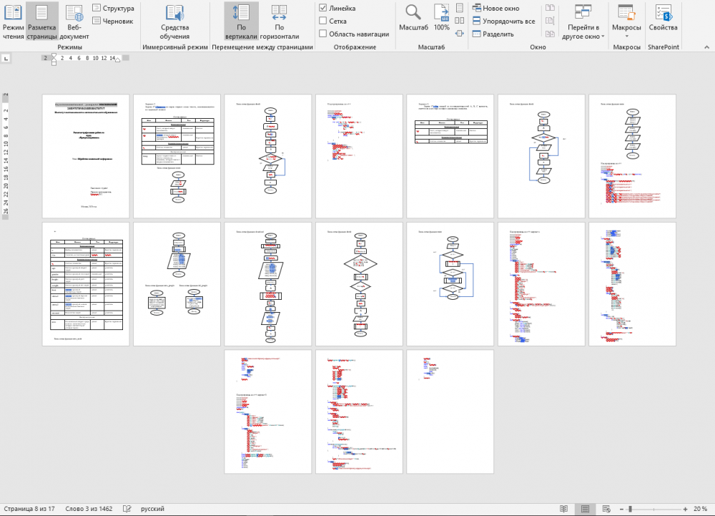Image resolution: width=715 pixels, height=516 pixels.
Task: Choose По горизонтали page movement
Action: [279, 21]
